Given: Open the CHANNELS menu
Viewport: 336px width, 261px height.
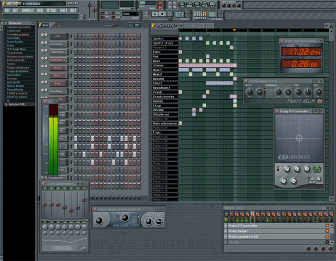Looking at the screenshot, I should pos(27,11).
